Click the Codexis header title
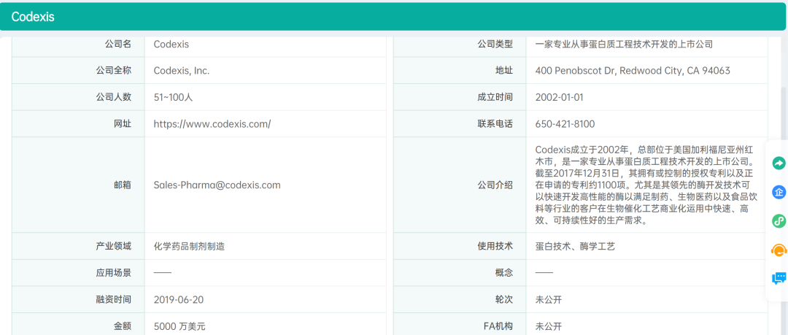Screen dimensions: 788x335 pyautogui.click(x=33, y=17)
